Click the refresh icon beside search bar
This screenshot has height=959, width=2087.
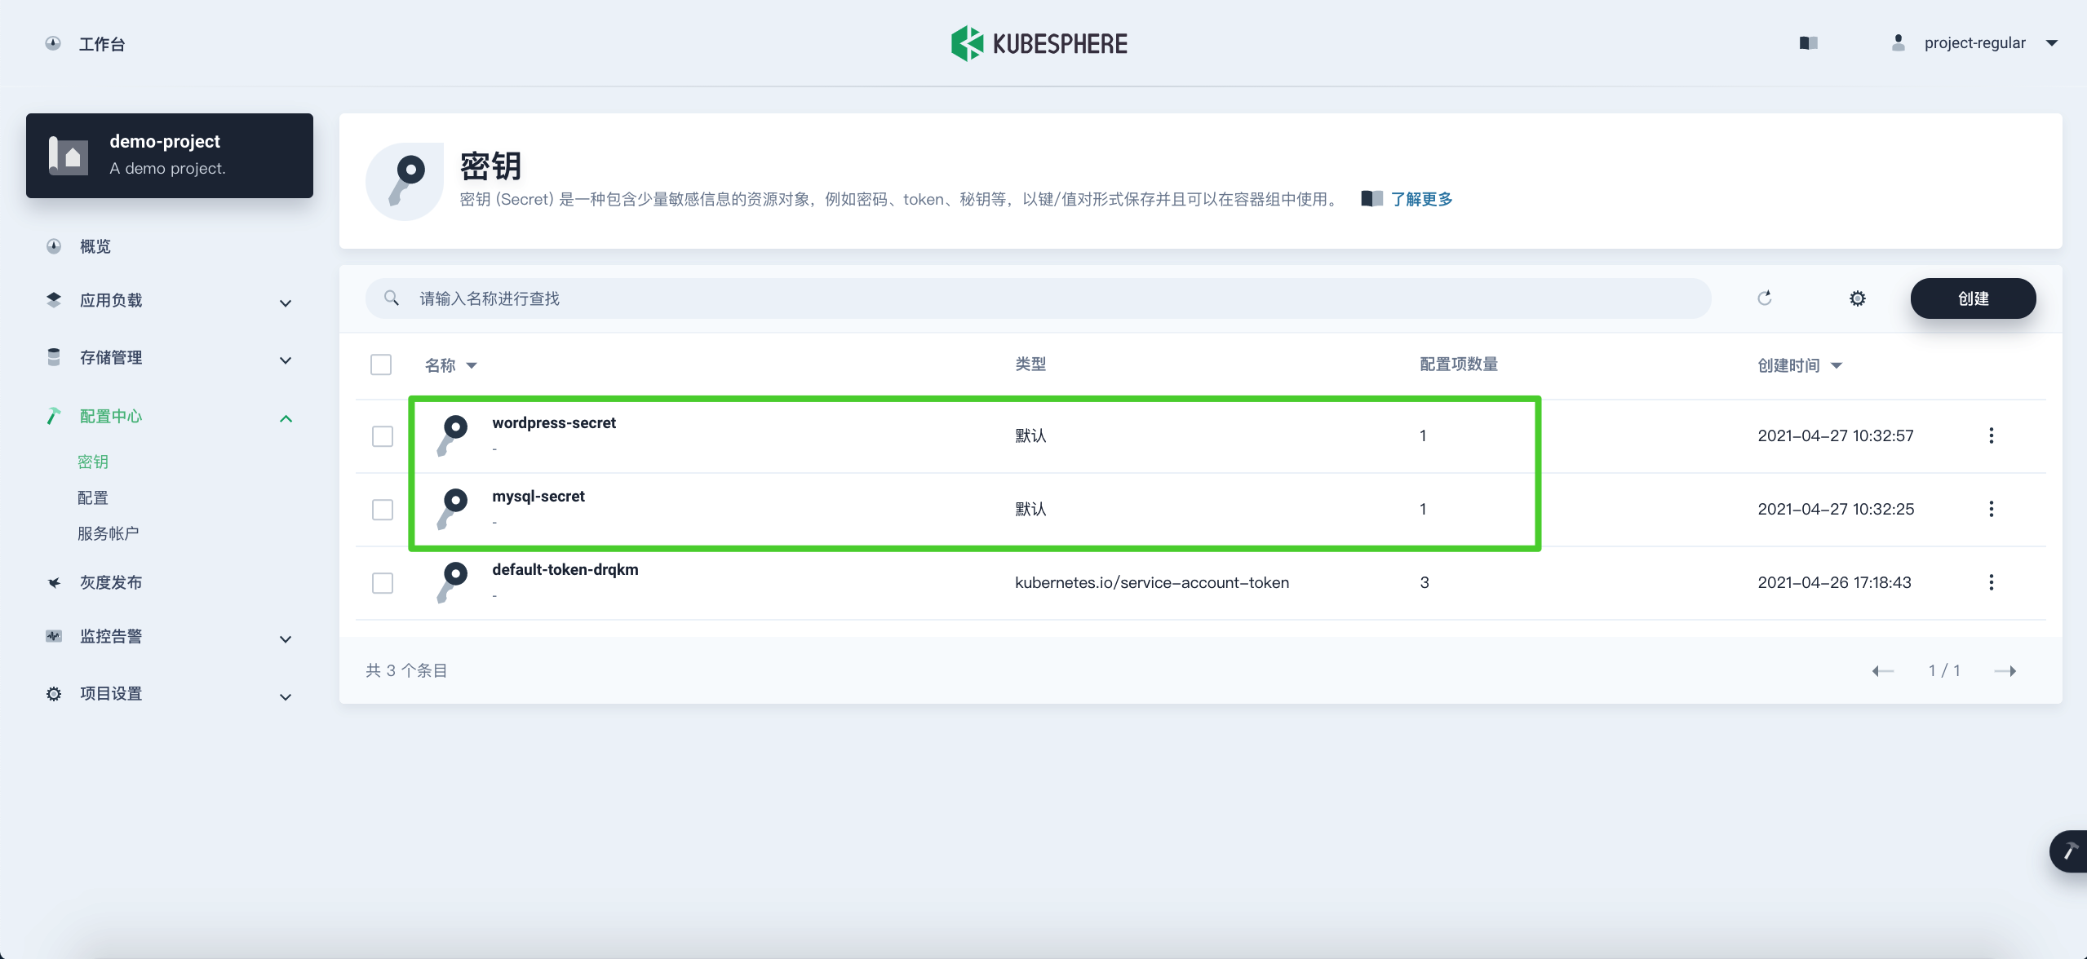tap(1764, 298)
